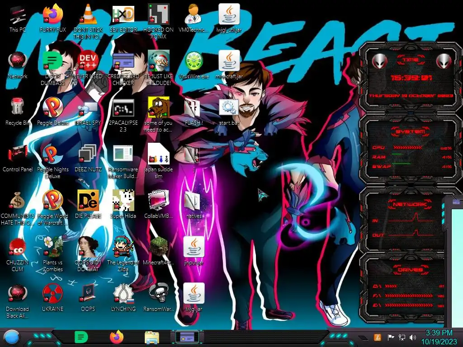Select the 2PACALYPSE 2.3 console icon
463x347 pixels.
click(x=123, y=108)
